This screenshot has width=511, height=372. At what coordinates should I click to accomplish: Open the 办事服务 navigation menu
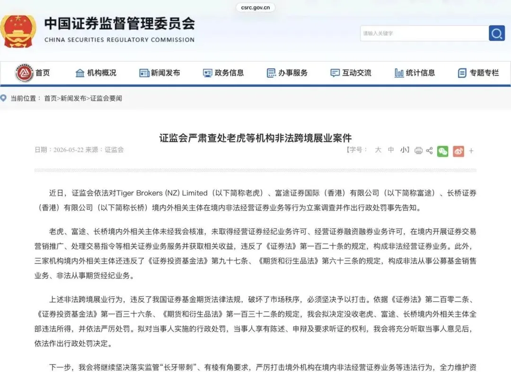point(287,73)
